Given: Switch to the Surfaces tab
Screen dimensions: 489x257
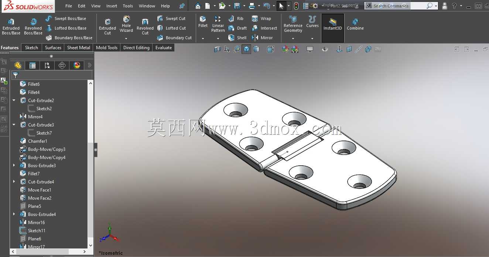Looking at the screenshot, I should [x=53, y=48].
